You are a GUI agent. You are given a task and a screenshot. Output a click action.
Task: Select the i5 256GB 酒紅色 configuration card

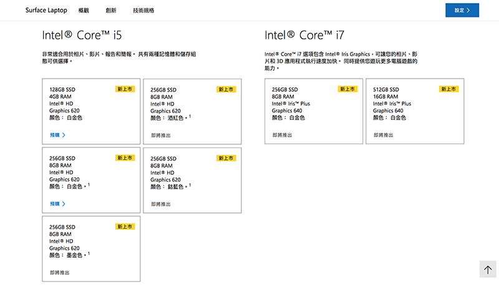192,112
